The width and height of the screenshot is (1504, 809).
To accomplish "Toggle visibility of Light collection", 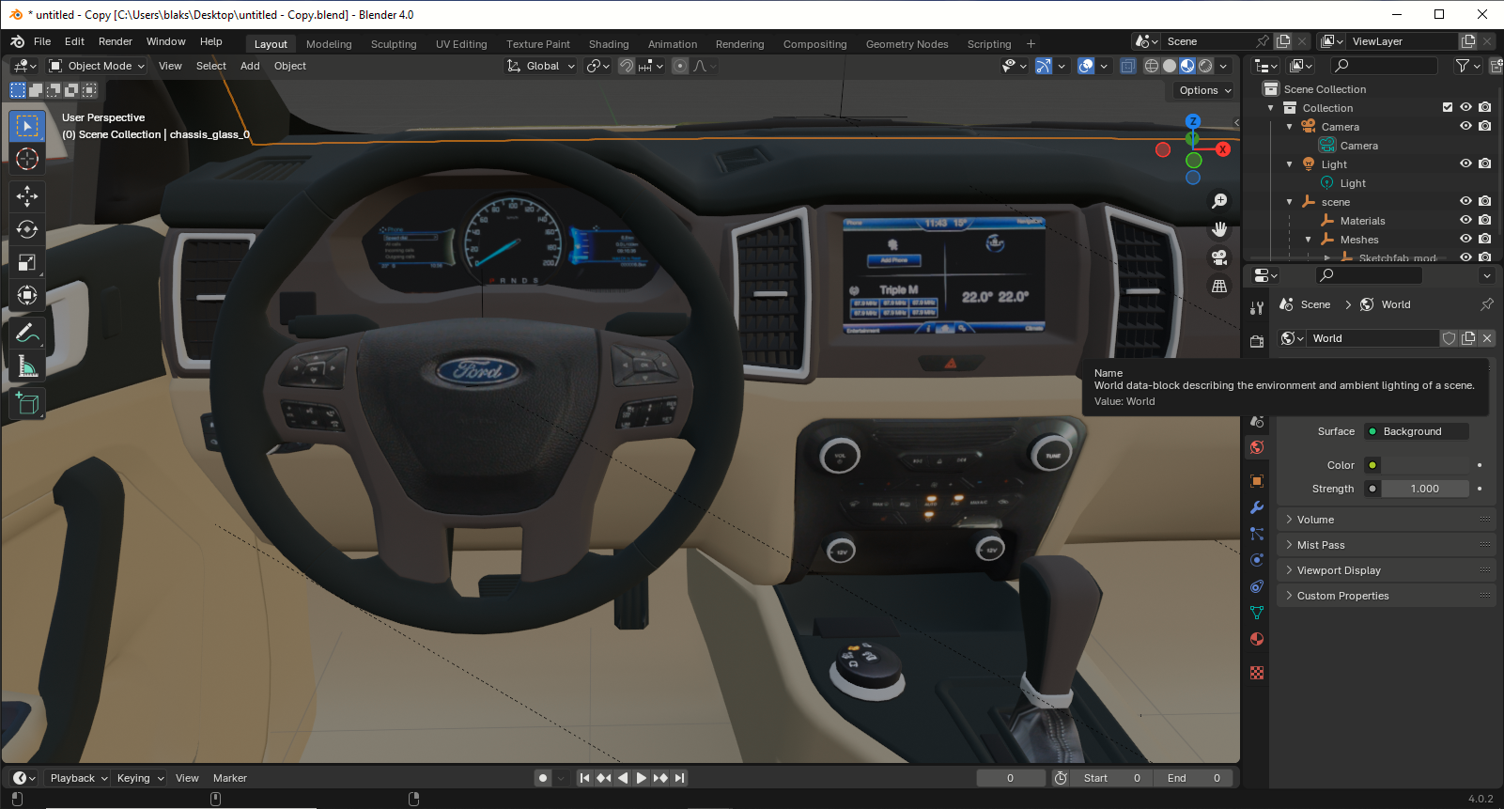I will coord(1465,163).
